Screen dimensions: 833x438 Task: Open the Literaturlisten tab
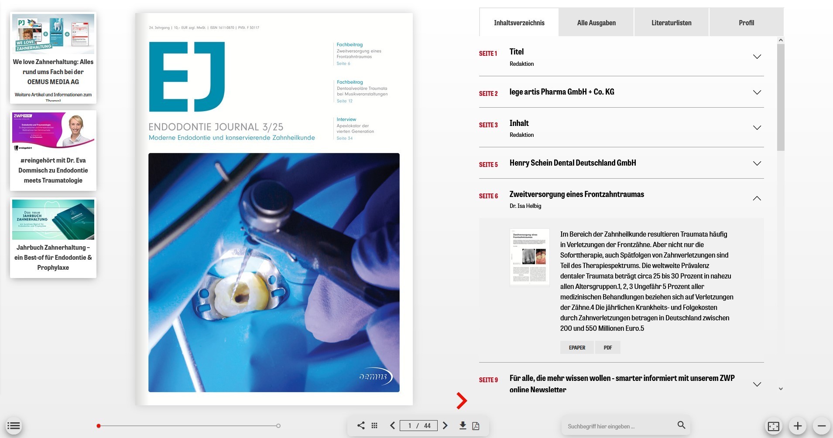671,23
